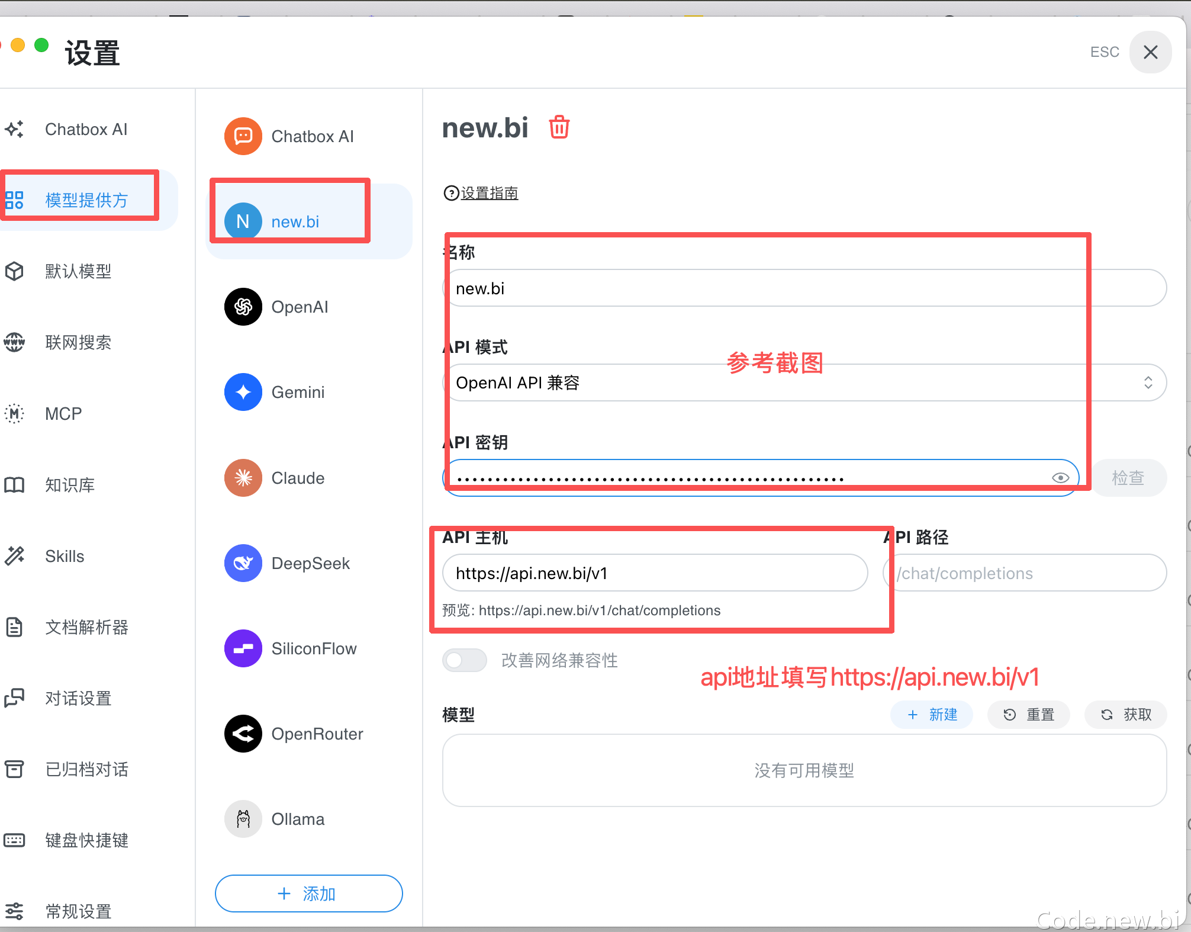Delete the new.bi provider via trash icon
The height and width of the screenshot is (932, 1191).
559,127
